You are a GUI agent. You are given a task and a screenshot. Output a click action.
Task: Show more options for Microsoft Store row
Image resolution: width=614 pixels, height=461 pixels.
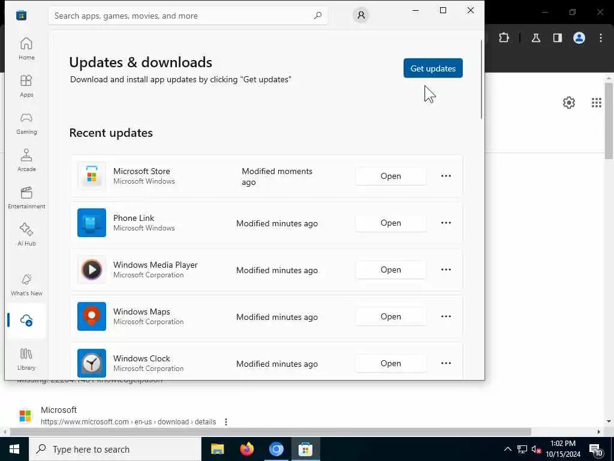446,176
